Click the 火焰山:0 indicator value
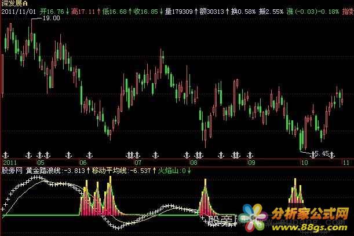This screenshot has width=354, height=236. coord(172,171)
